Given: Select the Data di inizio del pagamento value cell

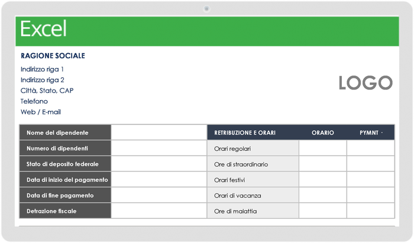Looking at the screenshot, I should [158, 179].
